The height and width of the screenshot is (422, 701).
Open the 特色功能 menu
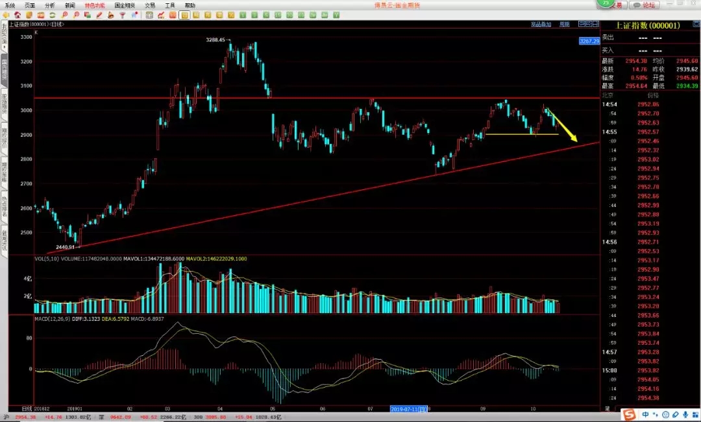click(95, 5)
